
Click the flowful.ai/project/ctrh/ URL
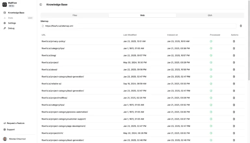pyautogui.click(x=52, y=133)
